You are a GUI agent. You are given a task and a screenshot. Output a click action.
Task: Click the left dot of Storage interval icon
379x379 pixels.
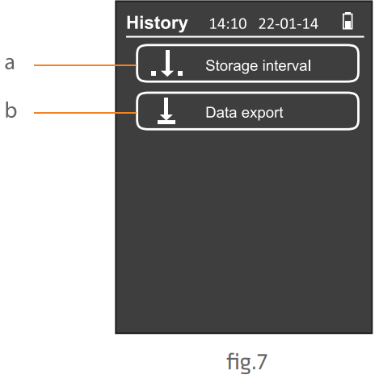(154, 73)
